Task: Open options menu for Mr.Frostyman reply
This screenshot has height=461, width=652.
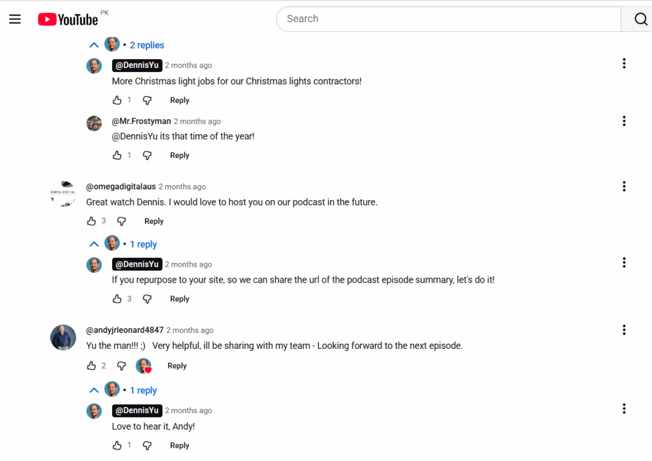Action: [624, 121]
